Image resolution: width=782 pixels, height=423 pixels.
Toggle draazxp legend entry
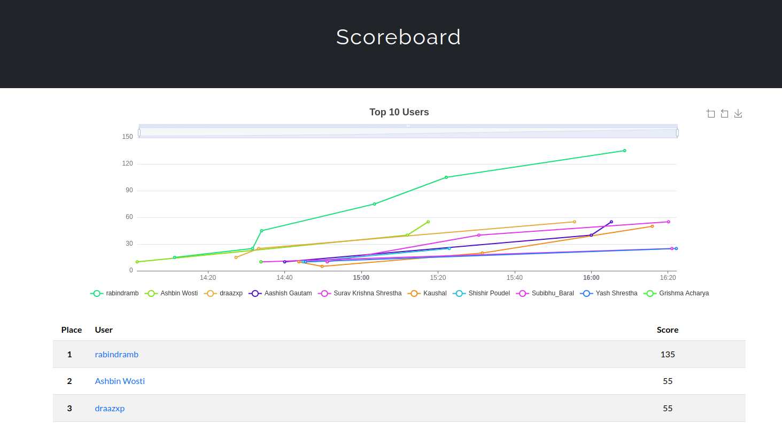pos(223,293)
